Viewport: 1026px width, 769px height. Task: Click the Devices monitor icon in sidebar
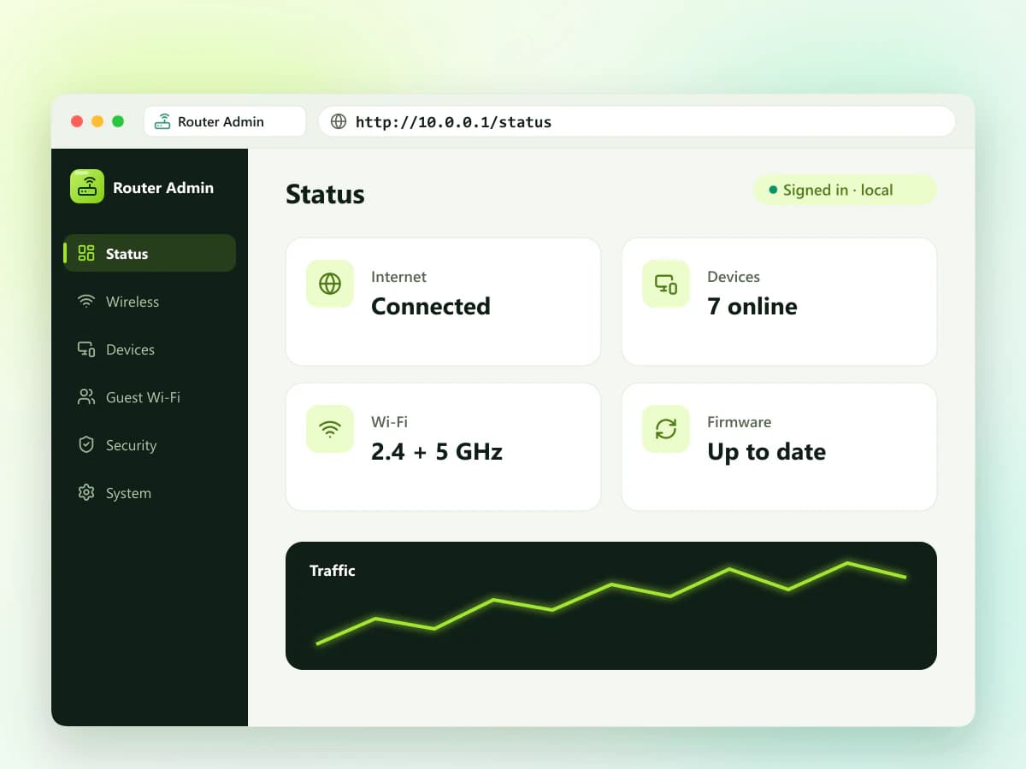coord(86,349)
